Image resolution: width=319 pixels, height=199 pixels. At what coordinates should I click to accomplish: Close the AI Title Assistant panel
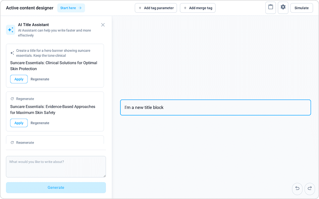point(103,25)
